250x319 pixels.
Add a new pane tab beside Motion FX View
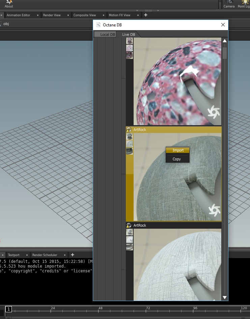(145, 15)
